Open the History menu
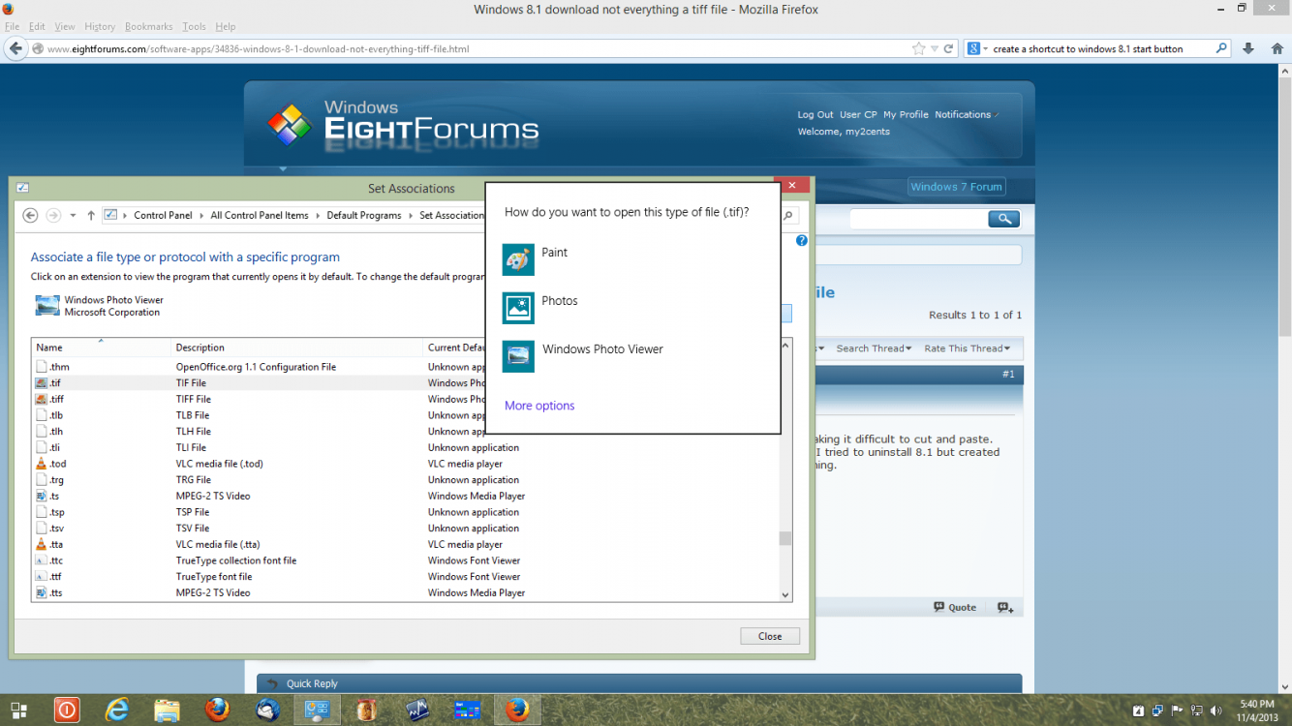 point(100,26)
